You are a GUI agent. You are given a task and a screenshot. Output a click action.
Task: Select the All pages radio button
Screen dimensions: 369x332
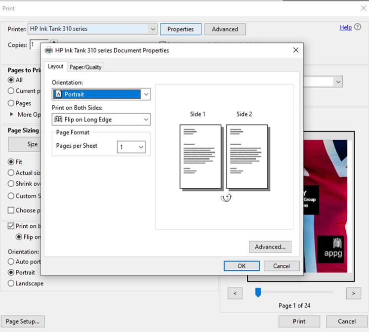[x=11, y=80]
